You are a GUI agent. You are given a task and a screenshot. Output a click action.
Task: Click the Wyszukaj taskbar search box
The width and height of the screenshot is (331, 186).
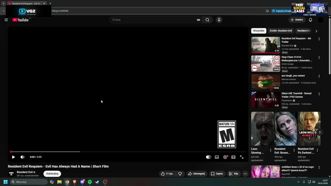tap(29, 182)
